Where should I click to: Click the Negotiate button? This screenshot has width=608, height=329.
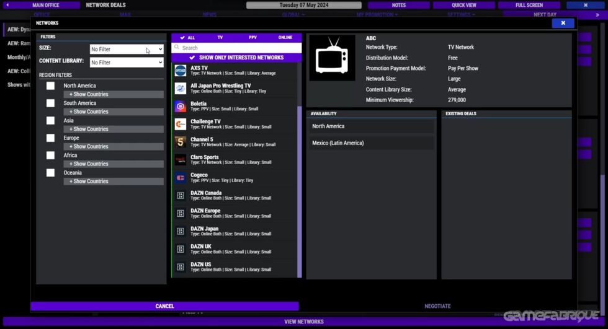coord(437,306)
